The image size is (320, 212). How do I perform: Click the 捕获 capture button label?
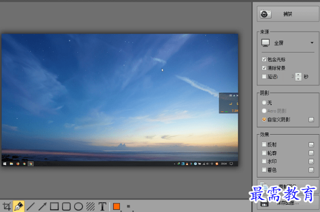[287, 14]
